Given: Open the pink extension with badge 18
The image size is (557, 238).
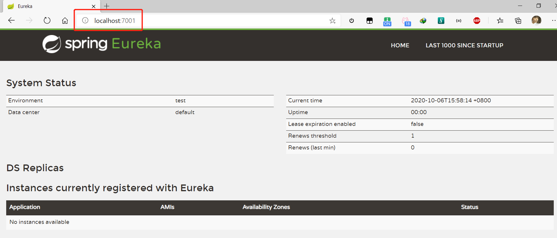Looking at the screenshot, I should 406,21.
